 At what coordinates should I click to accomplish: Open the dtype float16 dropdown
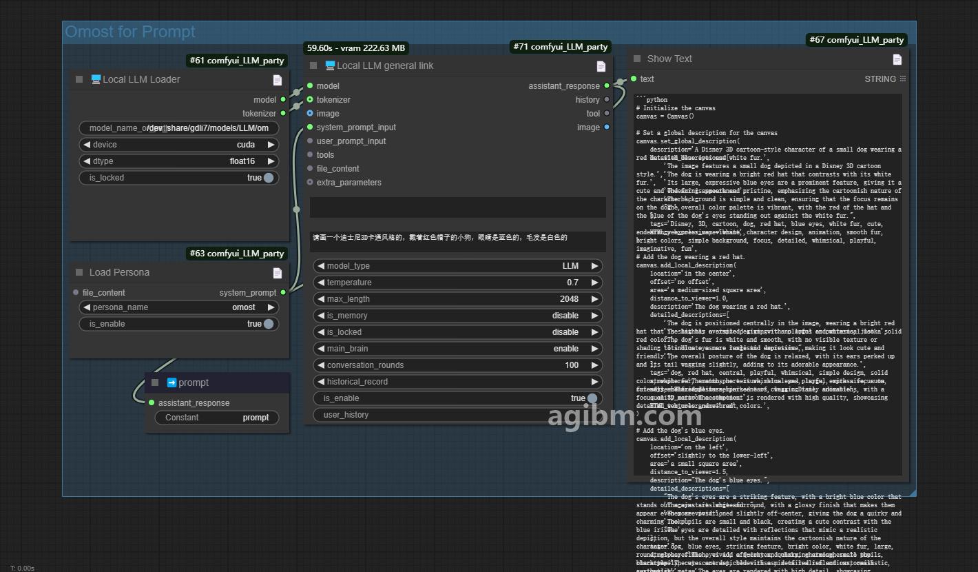tap(179, 161)
